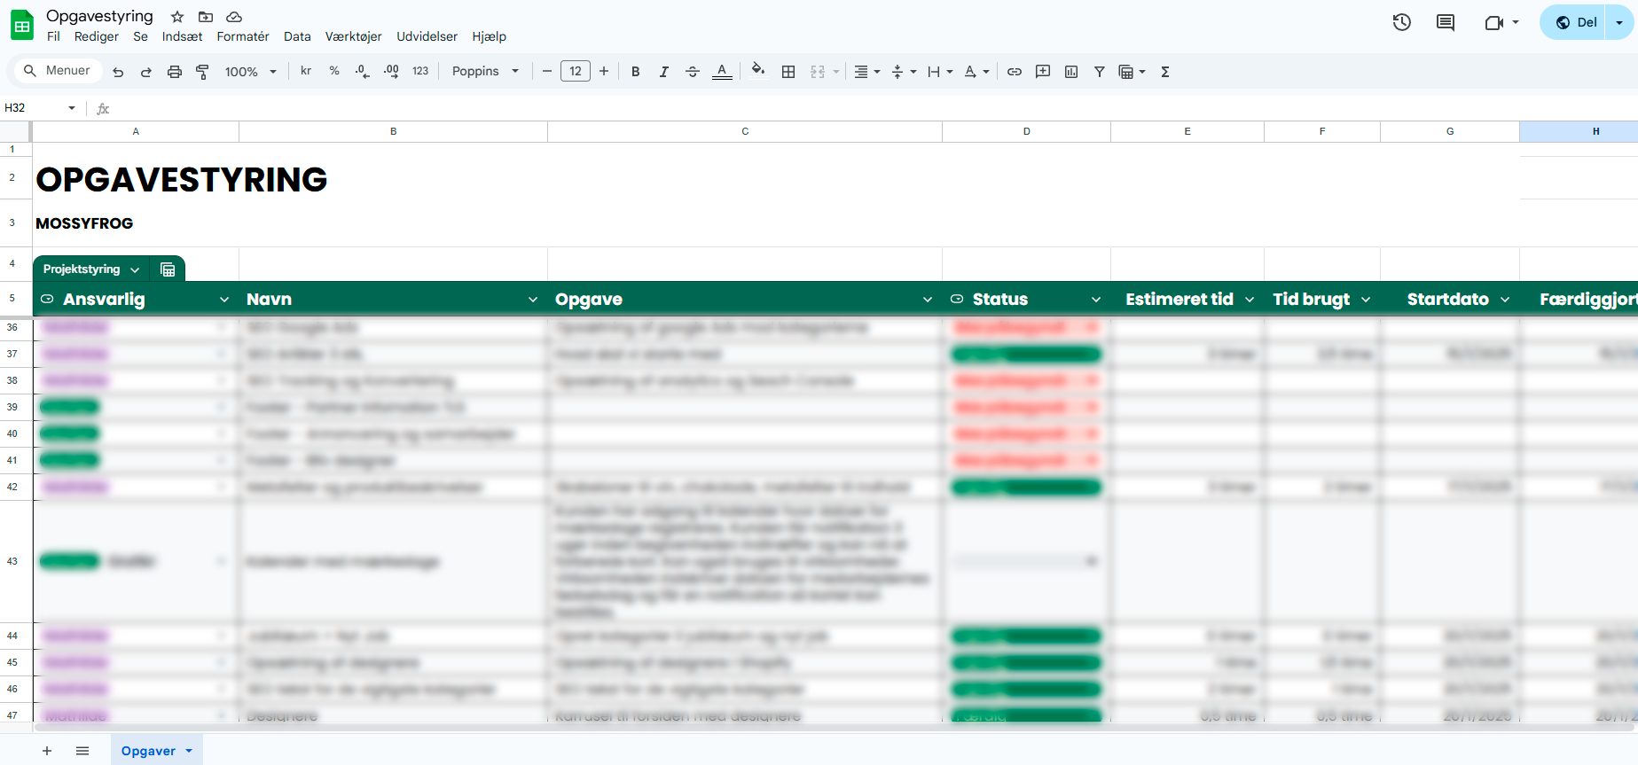Insert a chart
The height and width of the screenshot is (765, 1638).
click(1071, 72)
